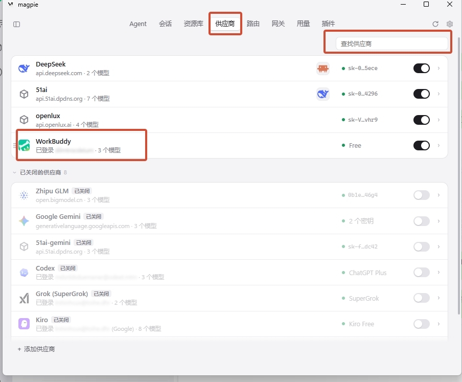Click the purple Kiro ghost icon

(24, 324)
